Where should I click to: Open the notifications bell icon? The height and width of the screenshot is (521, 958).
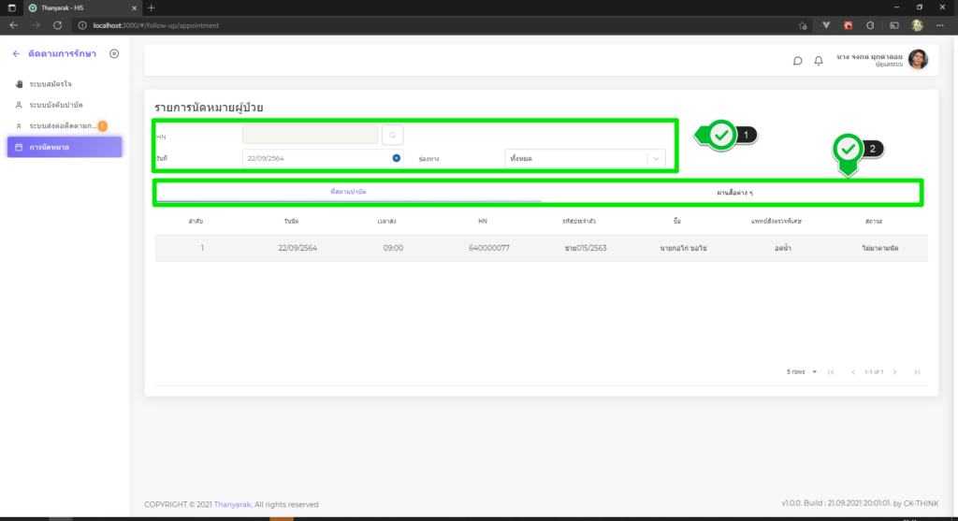tap(819, 61)
